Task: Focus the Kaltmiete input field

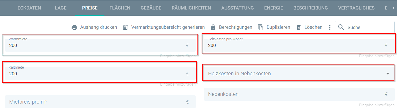Action: pos(100,74)
